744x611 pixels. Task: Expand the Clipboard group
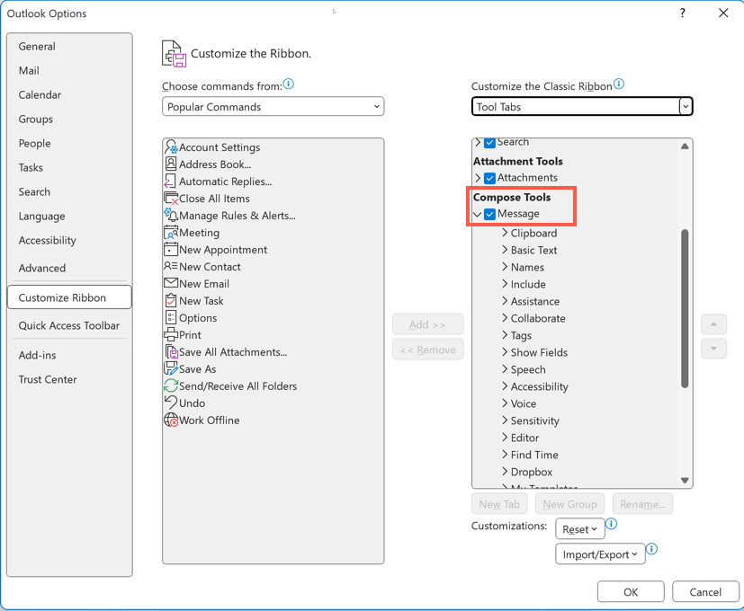click(x=505, y=233)
